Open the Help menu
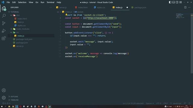 [59, 2]
